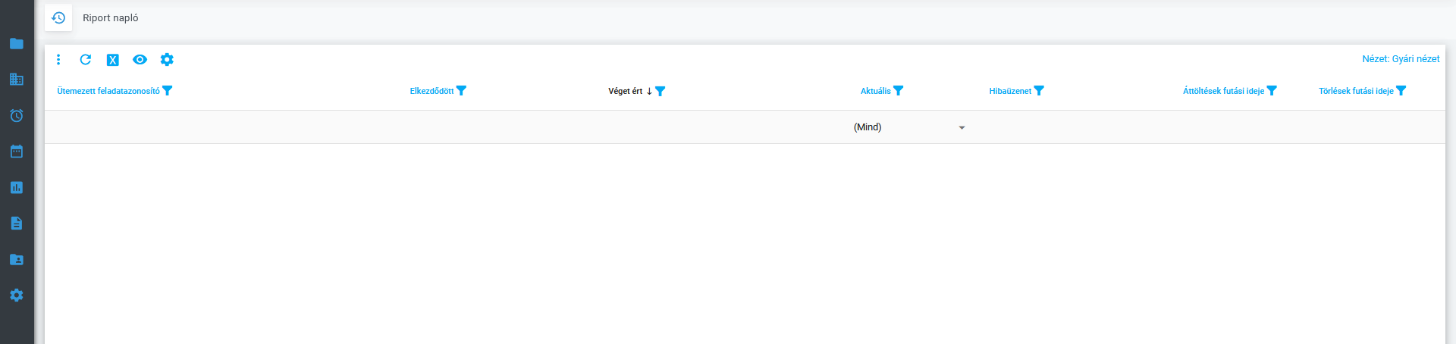Open the building/company icon in sidebar
Image resolution: width=1456 pixels, height=344 pixels.
coord(17,79)
